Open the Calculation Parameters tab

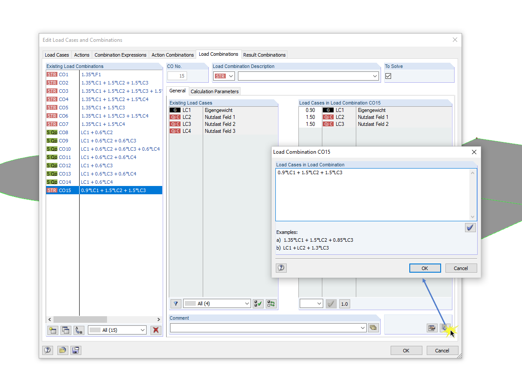tap(214, 91)
